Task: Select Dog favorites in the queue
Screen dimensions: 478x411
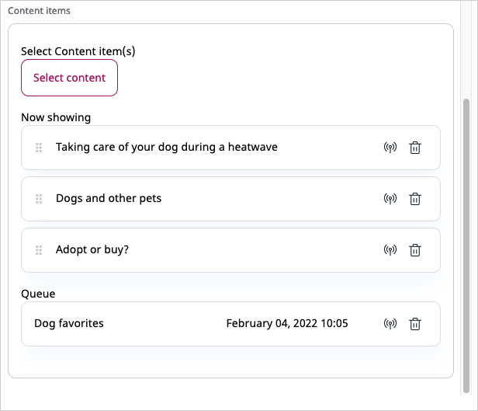Action: click(69, 323)
